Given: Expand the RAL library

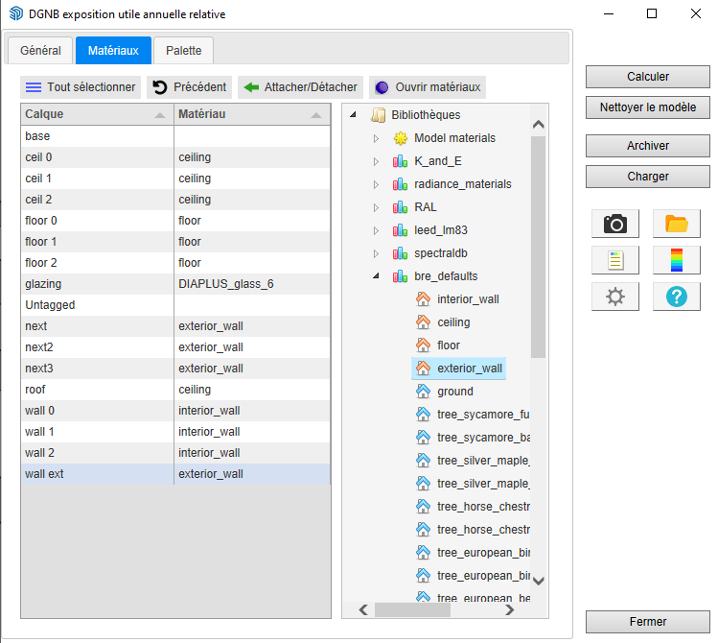Looking at the screenshot, I should coord(376,207).
